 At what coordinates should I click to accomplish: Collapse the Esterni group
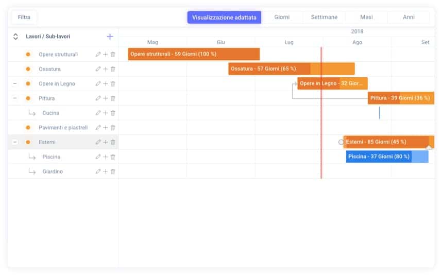tap(15, 142)
